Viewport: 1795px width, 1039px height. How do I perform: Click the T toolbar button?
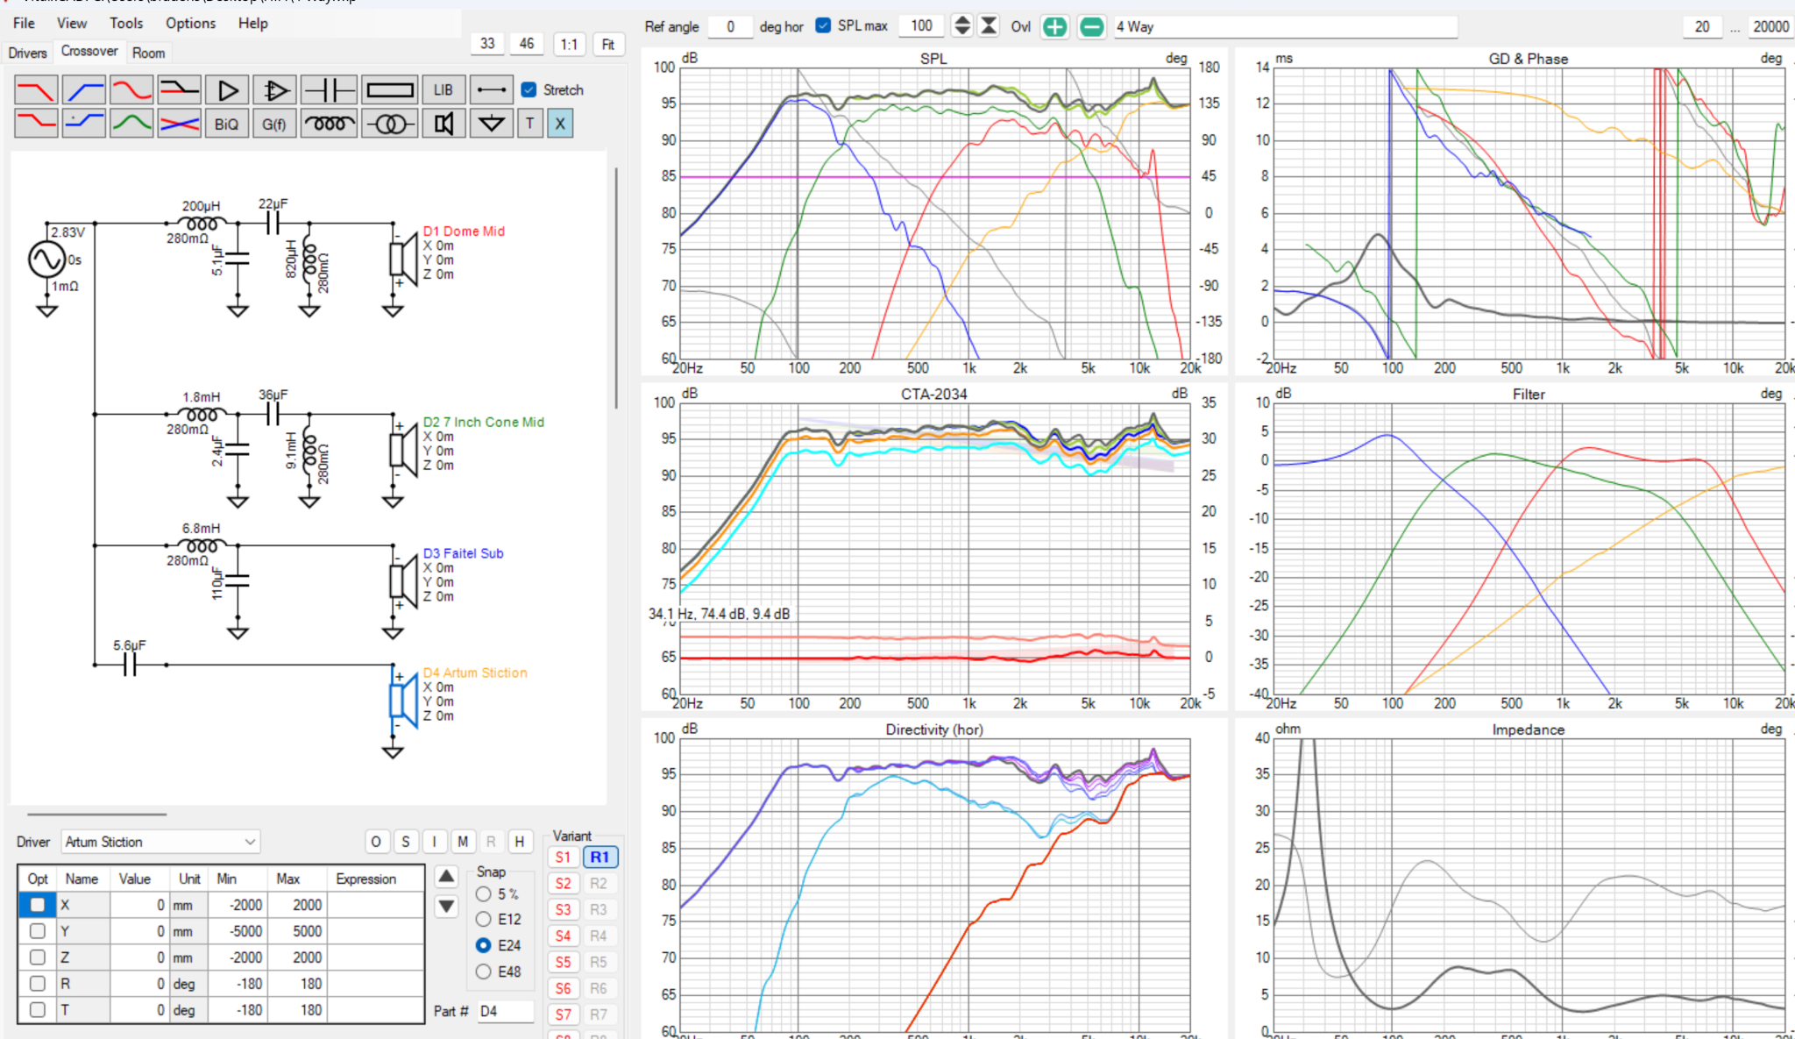(x=529, y=124)
